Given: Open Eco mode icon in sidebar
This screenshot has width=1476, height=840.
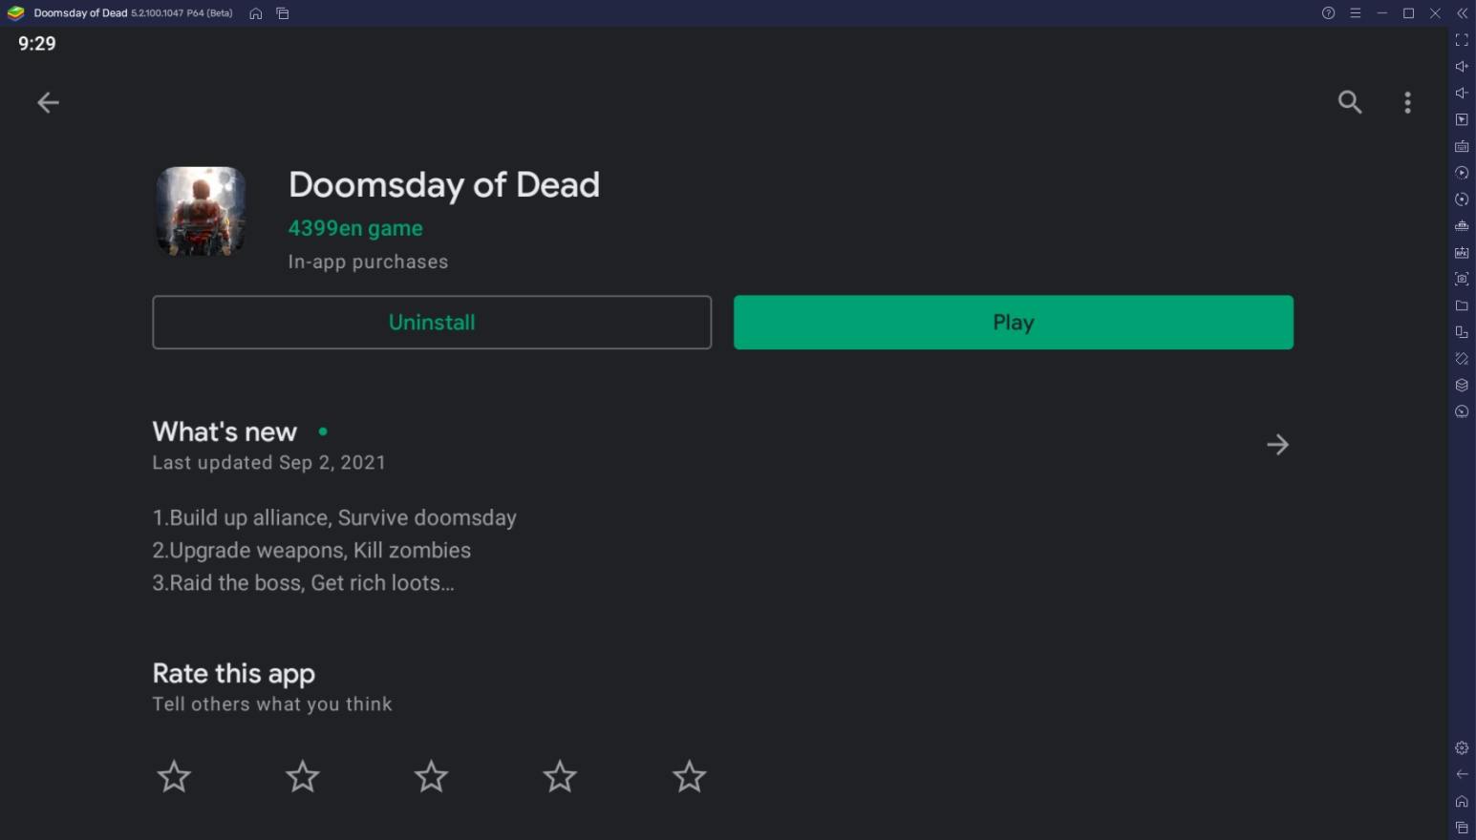Looking at the screenshot, I should point(1462,226).
